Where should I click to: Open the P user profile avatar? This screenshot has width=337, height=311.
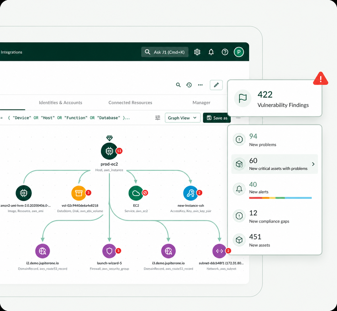(x=239, y=52)
